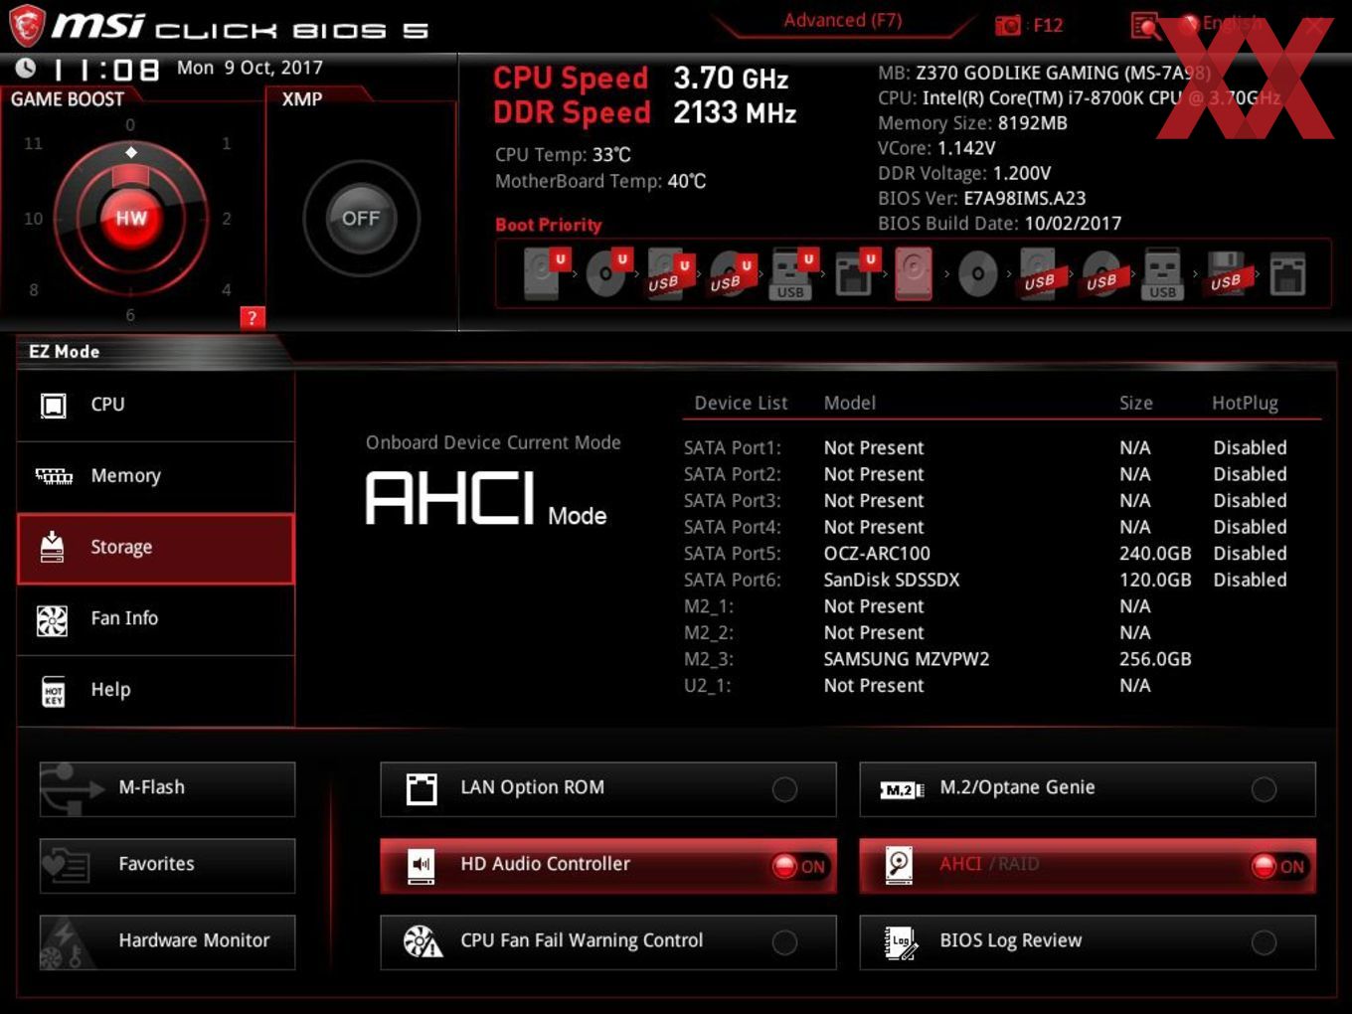This screenshot has width=1352, height=1014.
Task: Select the legacy optical disc boot icon
Action: point(977,274)
